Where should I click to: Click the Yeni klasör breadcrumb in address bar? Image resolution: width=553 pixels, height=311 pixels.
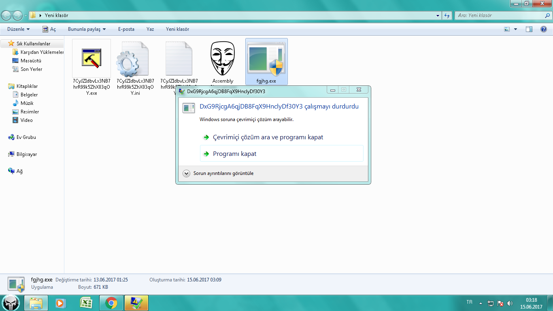[x=56, y=15]
